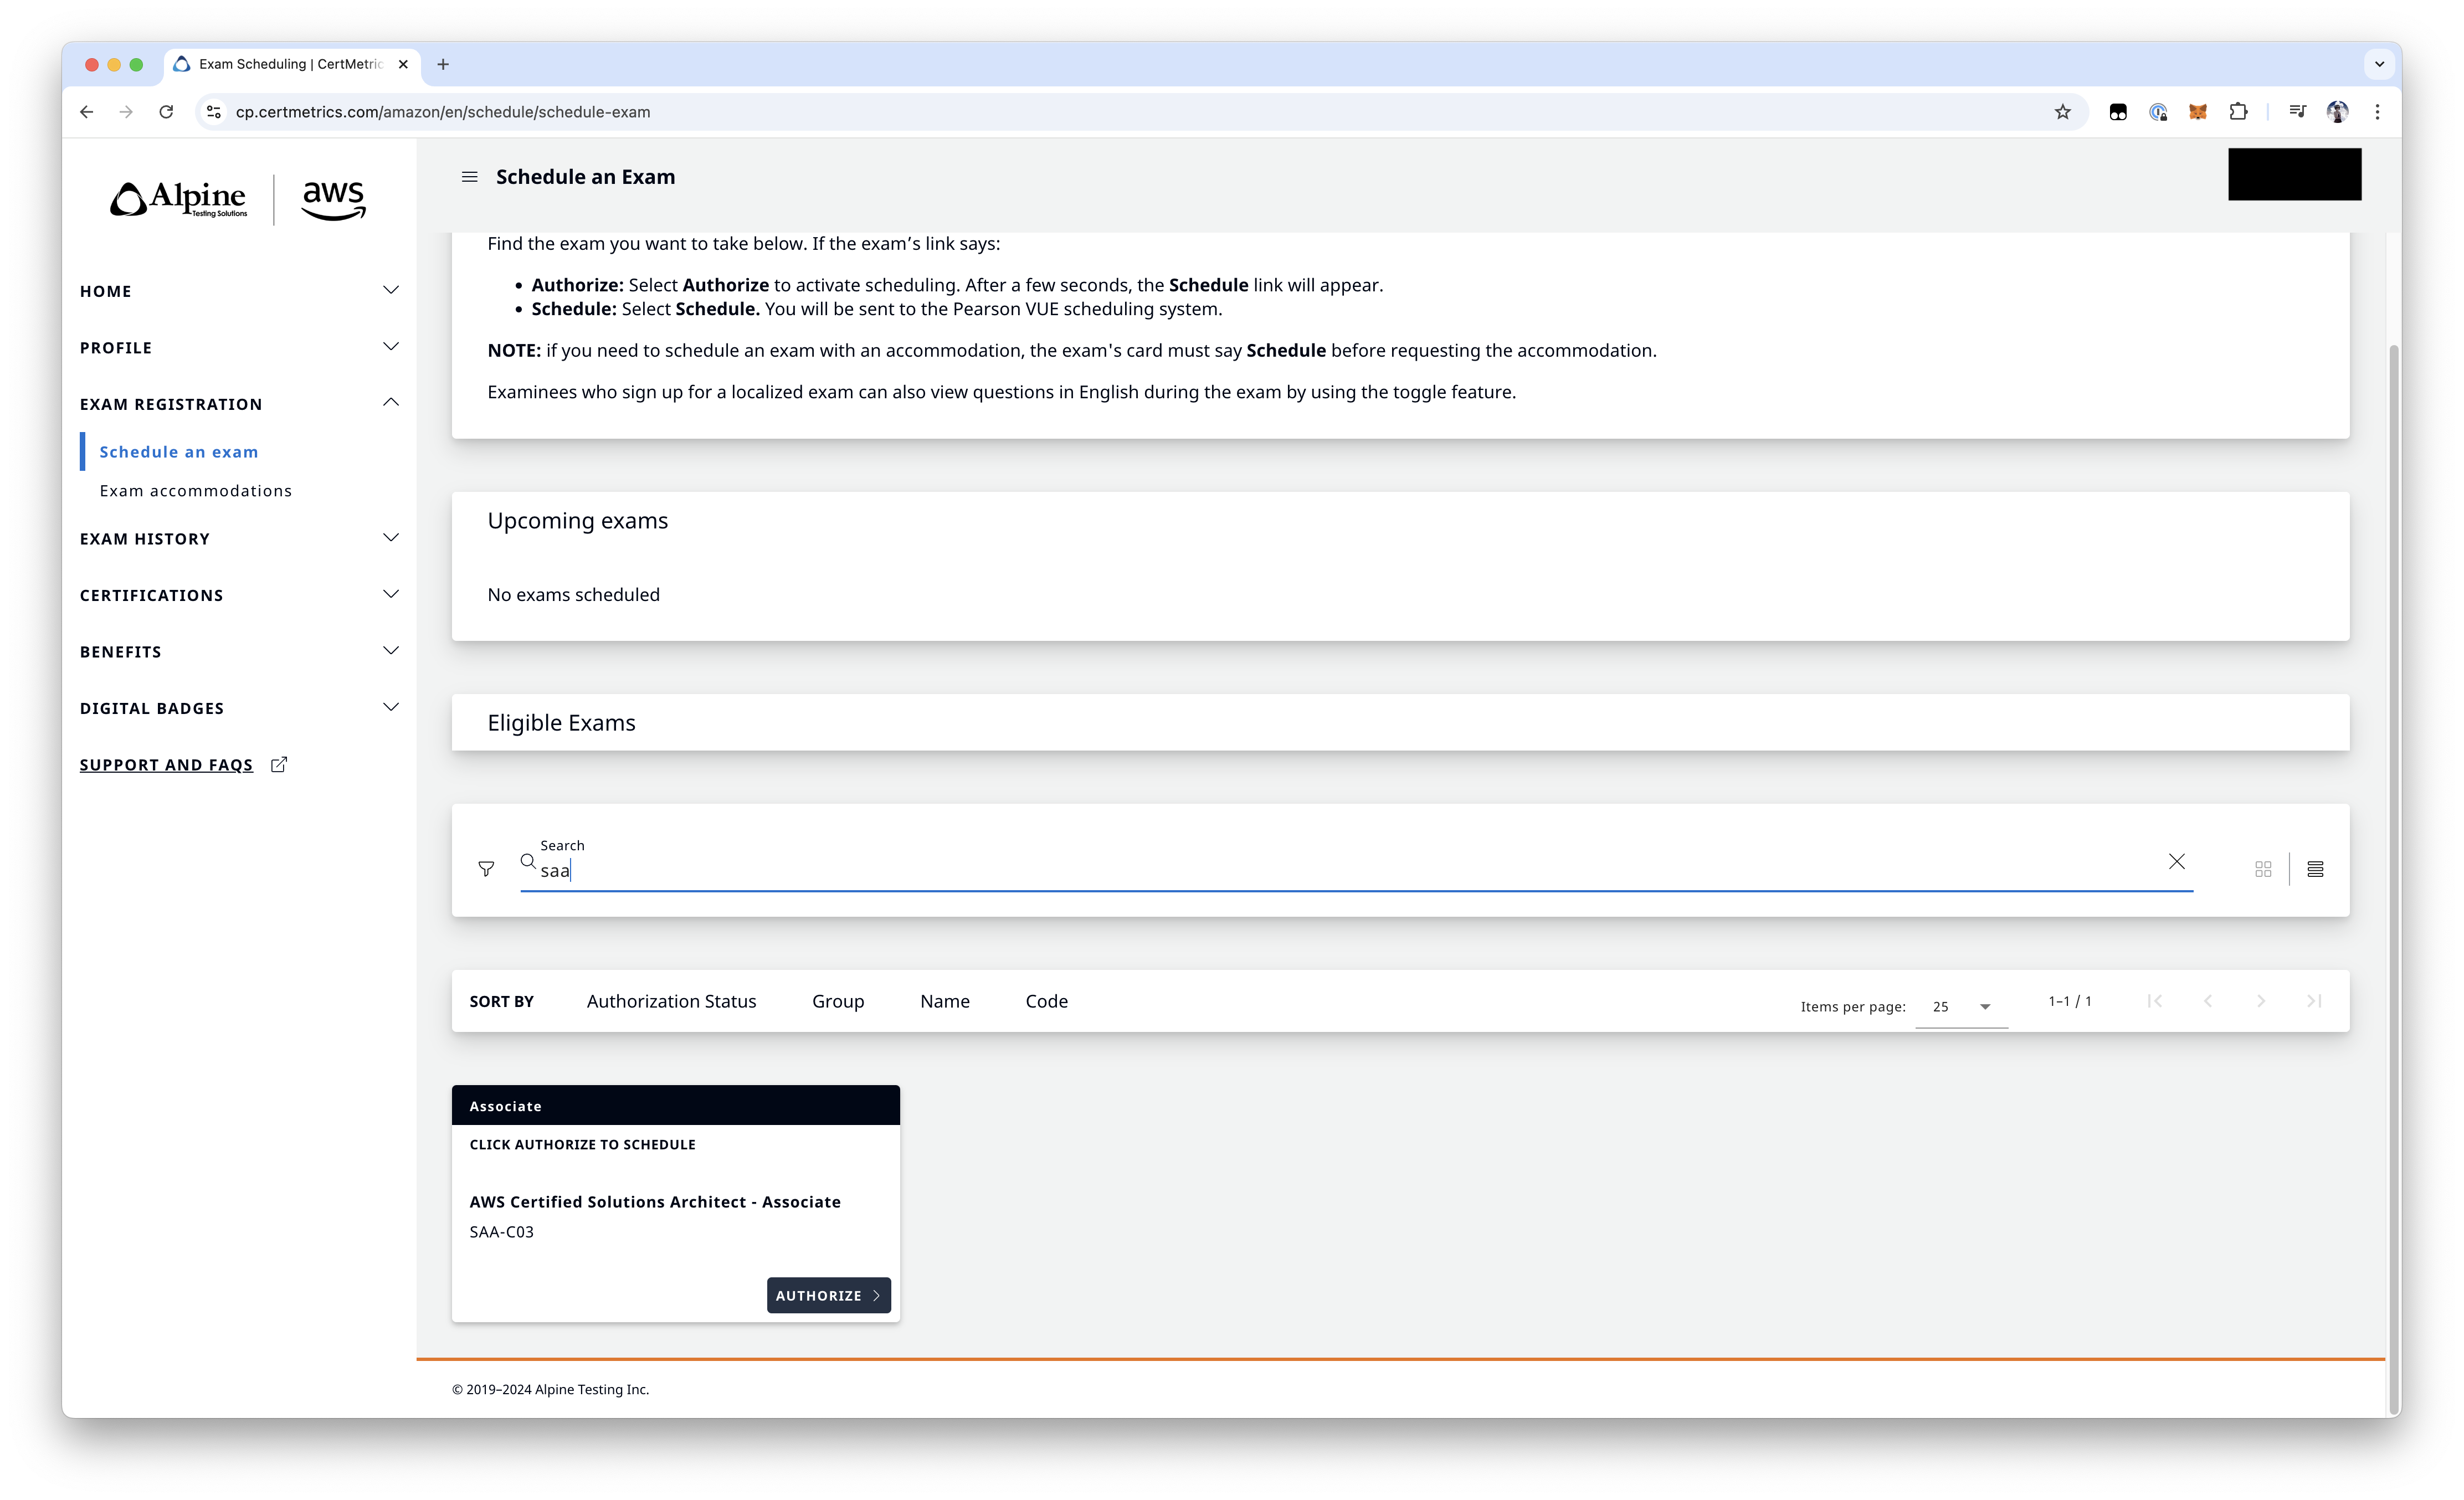Viewport: 2464px width, 1500px height.
Task: Click BENEFITS in sidebar
Action: pos(121,652)
